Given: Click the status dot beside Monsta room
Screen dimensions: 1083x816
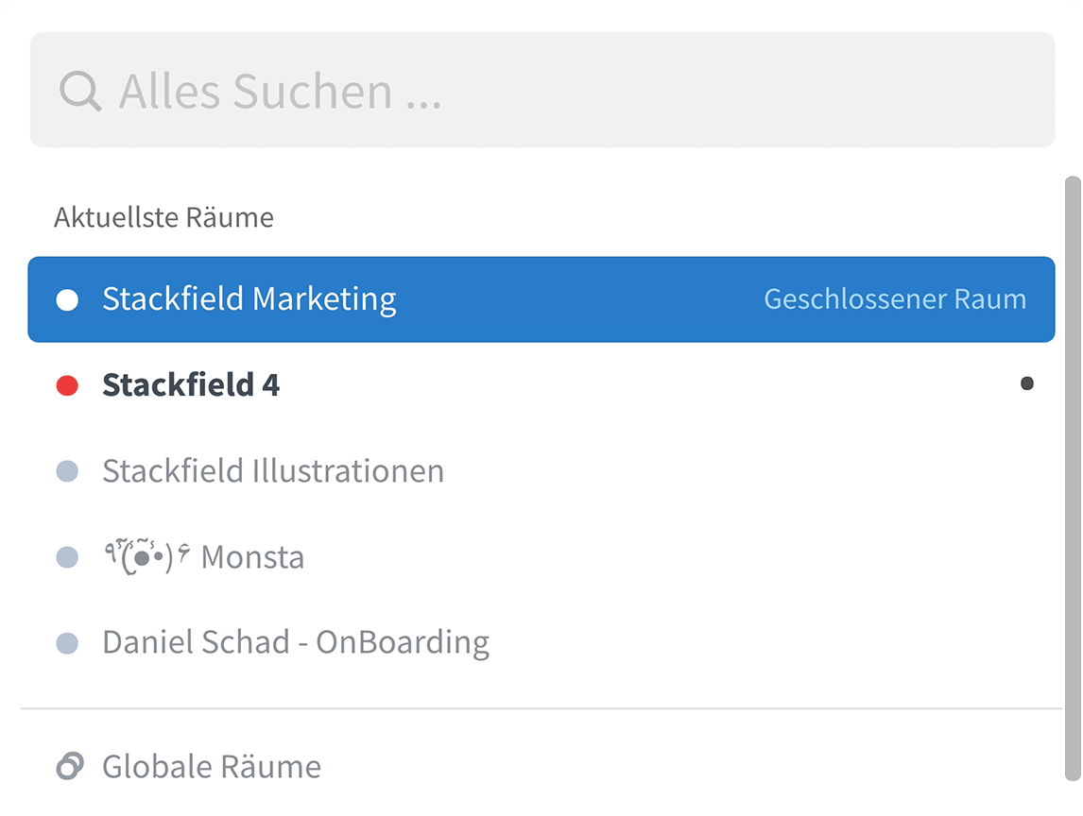Looking at the screenshot, I should [67, 556].
